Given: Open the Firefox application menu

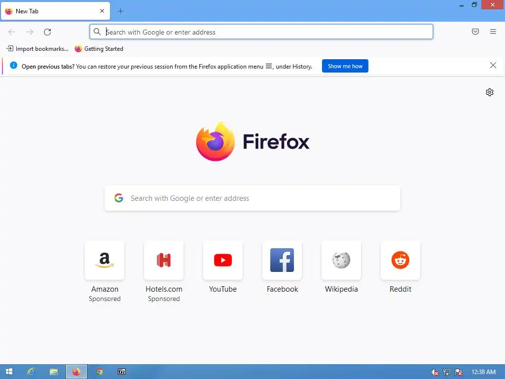Looking at the screenshot, I should click(x=493, y=32).
